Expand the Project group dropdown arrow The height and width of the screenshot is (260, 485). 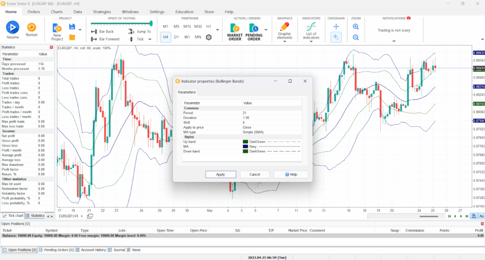[x=80, y=30]
